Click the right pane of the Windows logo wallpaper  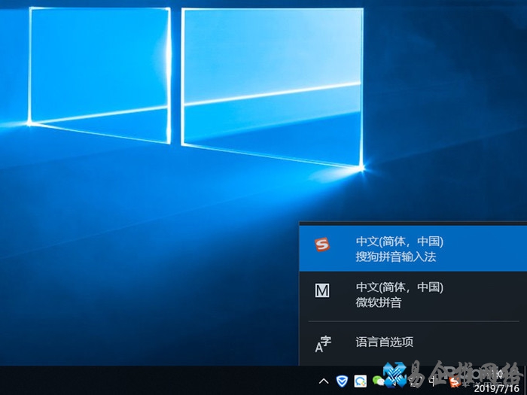pyautogui.click(x=271, y=83)
